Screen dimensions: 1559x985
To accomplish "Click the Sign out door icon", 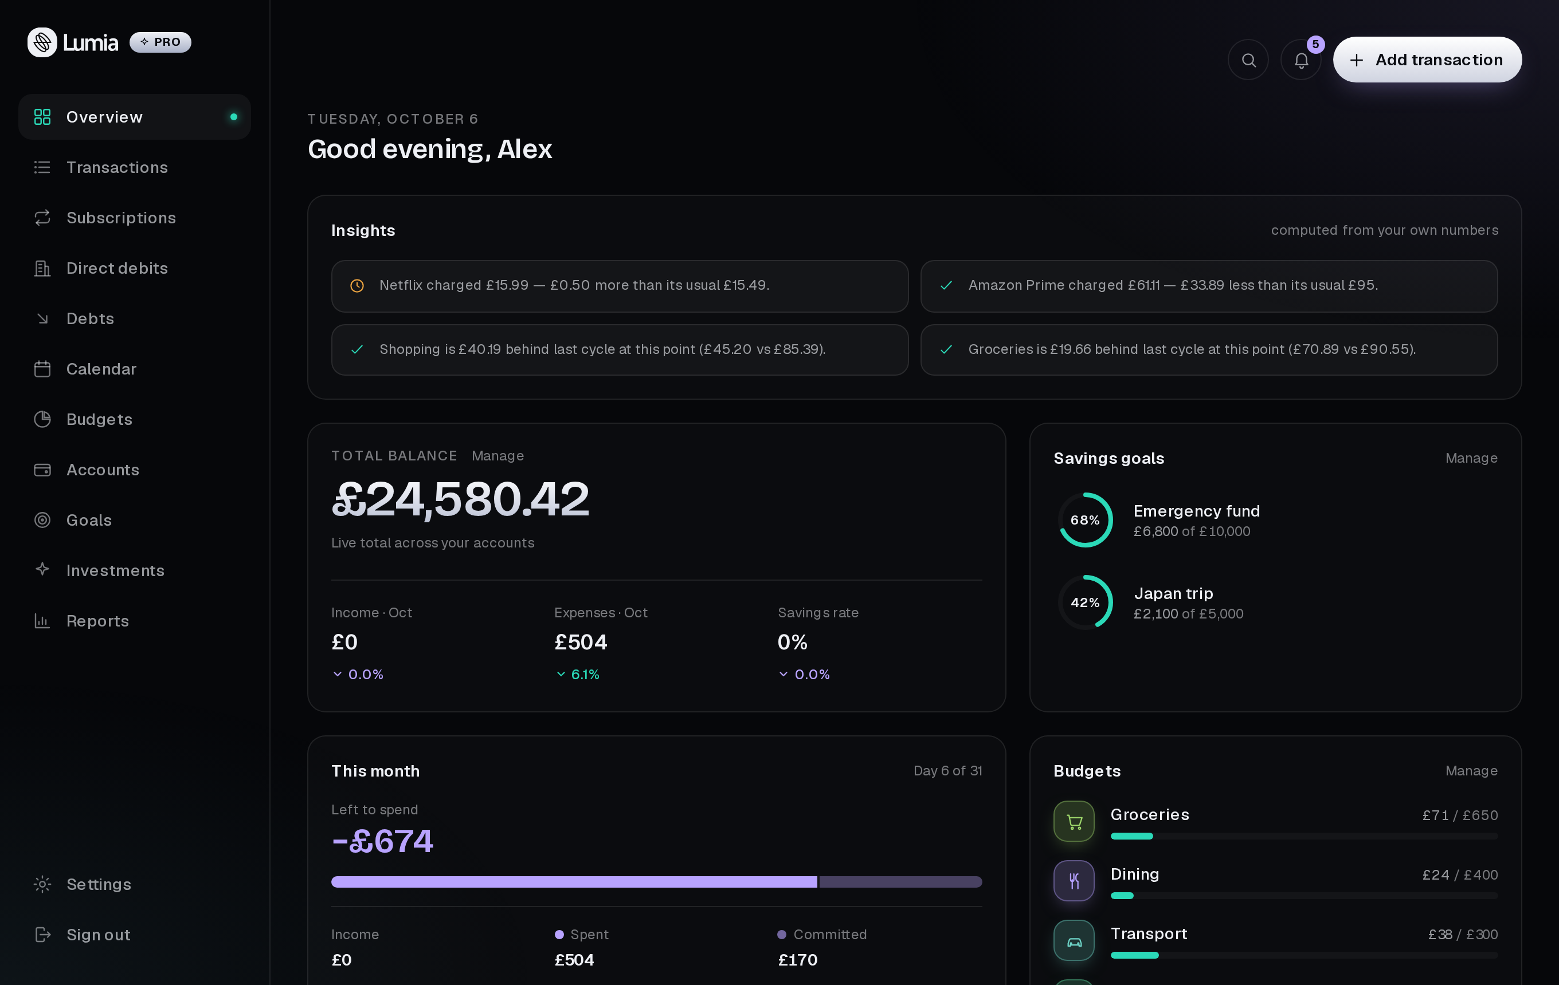I will 42,935.
